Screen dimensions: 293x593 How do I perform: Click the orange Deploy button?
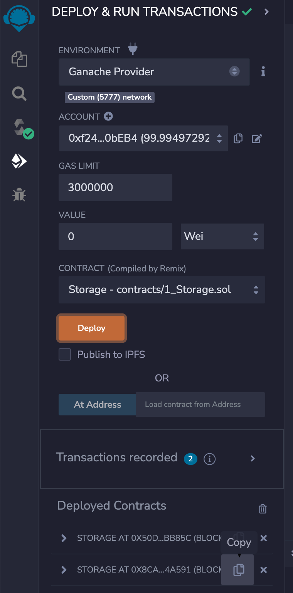(91, 328)
